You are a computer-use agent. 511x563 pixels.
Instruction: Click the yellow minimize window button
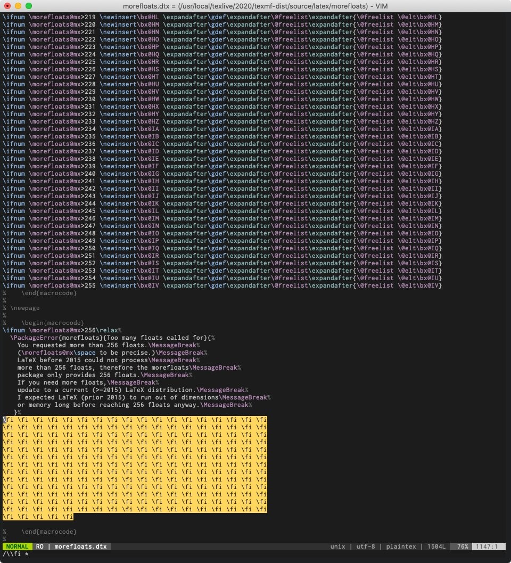pos(18,6)
